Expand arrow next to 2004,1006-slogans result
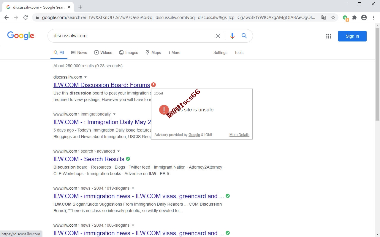The width and height of the screenshot is (380, 237). [x=133, y=225]
